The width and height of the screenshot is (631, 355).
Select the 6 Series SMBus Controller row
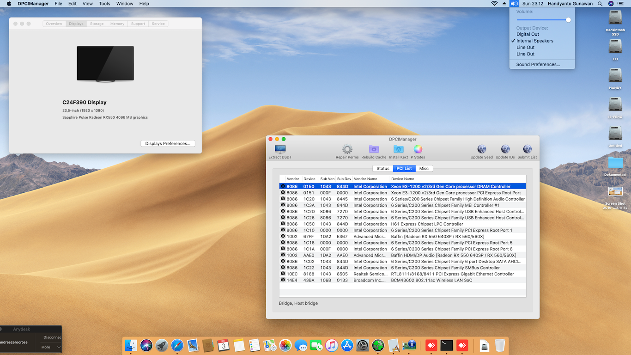[x=403, y=268]
